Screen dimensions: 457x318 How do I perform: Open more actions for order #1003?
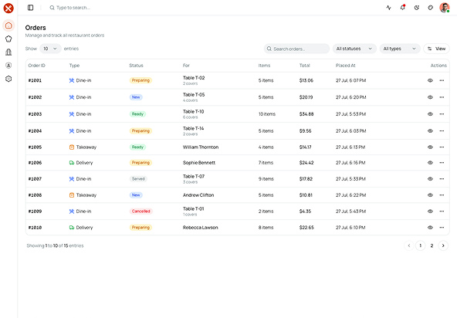(442, 114)
